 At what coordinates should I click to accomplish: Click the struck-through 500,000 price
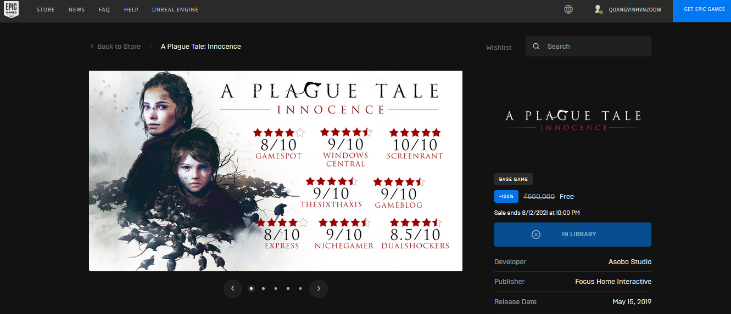(539, 197)
